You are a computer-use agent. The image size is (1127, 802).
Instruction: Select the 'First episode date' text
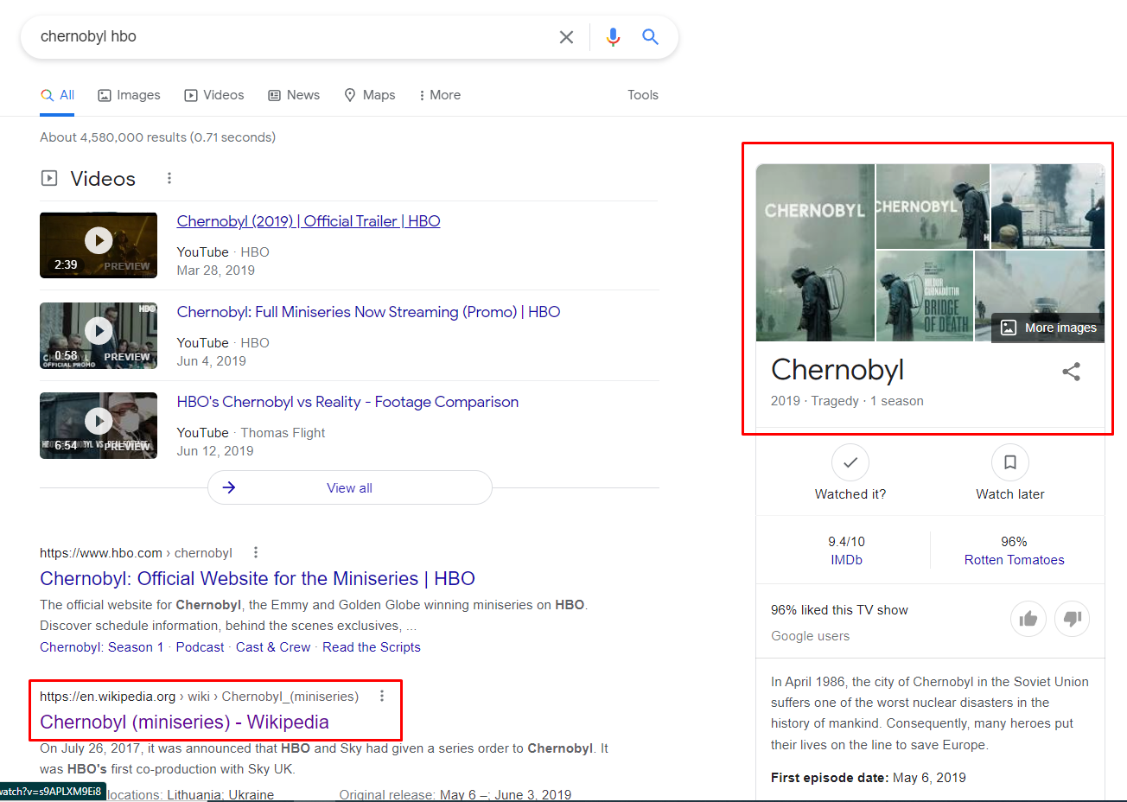click(830, 778)
